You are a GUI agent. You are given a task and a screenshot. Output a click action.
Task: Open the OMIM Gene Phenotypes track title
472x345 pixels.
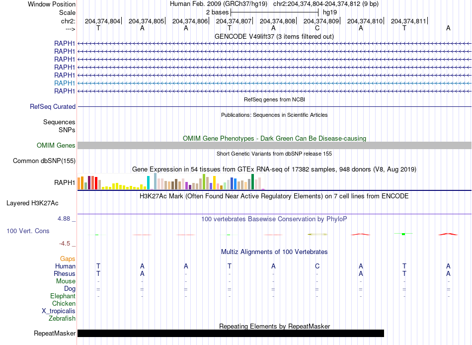pyautogui.click(x=274, y=138)
